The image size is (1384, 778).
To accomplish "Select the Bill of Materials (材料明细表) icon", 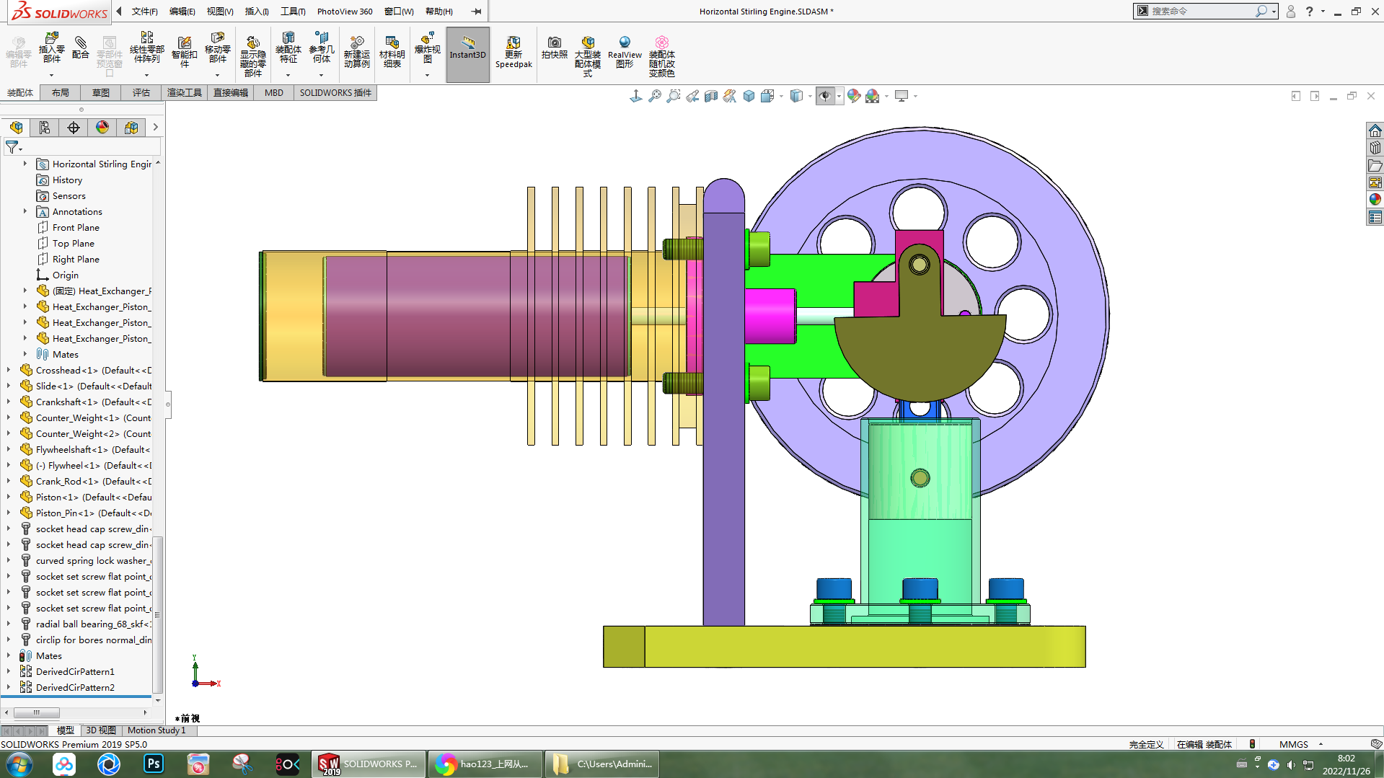I will coord(392,52).
